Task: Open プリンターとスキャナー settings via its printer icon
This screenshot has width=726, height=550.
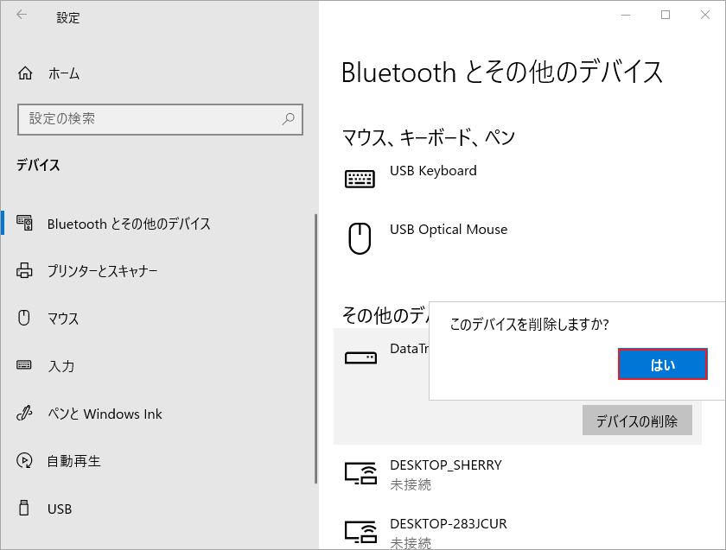Action: pyautogui.click(x=24, y=271)
